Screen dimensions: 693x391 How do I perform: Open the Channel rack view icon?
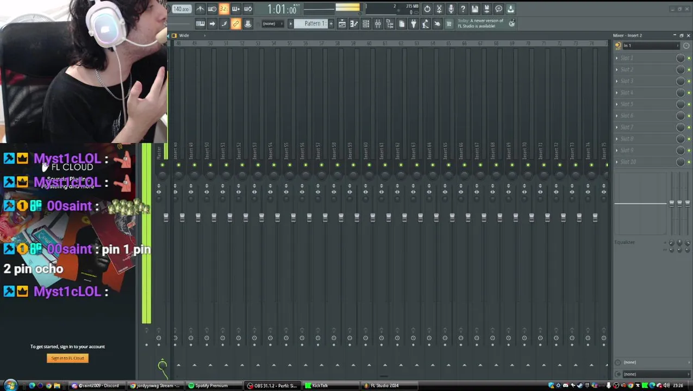point(366,24)
